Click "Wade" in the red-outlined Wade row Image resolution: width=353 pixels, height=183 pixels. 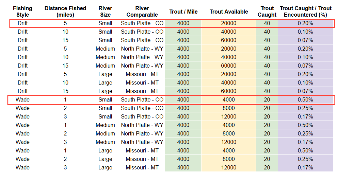[x=22, y=100]
